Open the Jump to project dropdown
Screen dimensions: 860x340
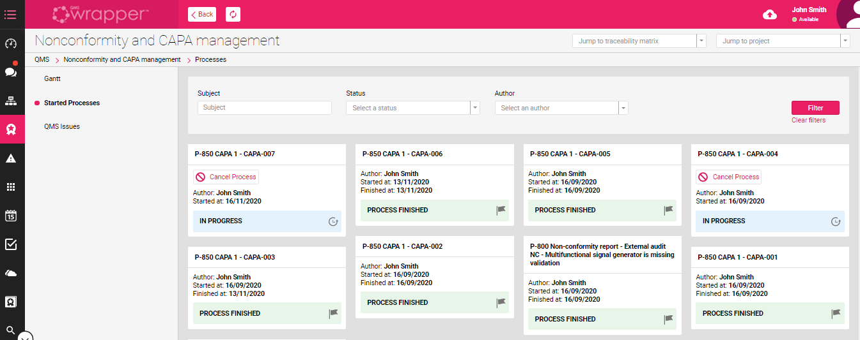(x=783, y=41)
